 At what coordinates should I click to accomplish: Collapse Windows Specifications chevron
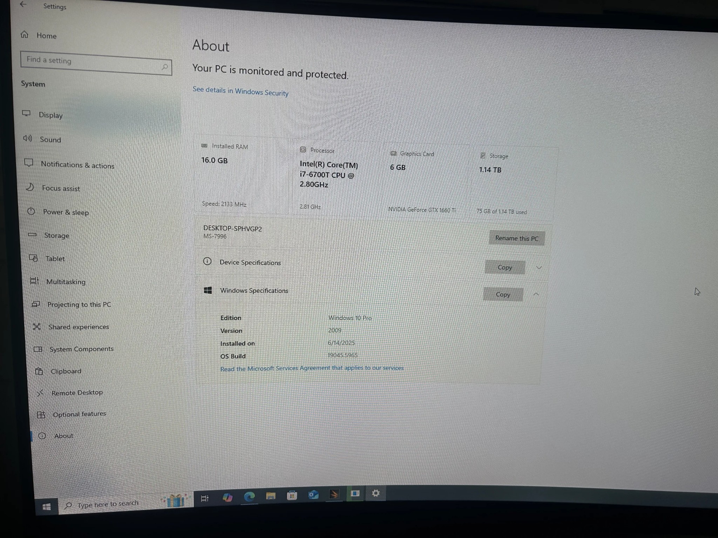pos(536,294)
